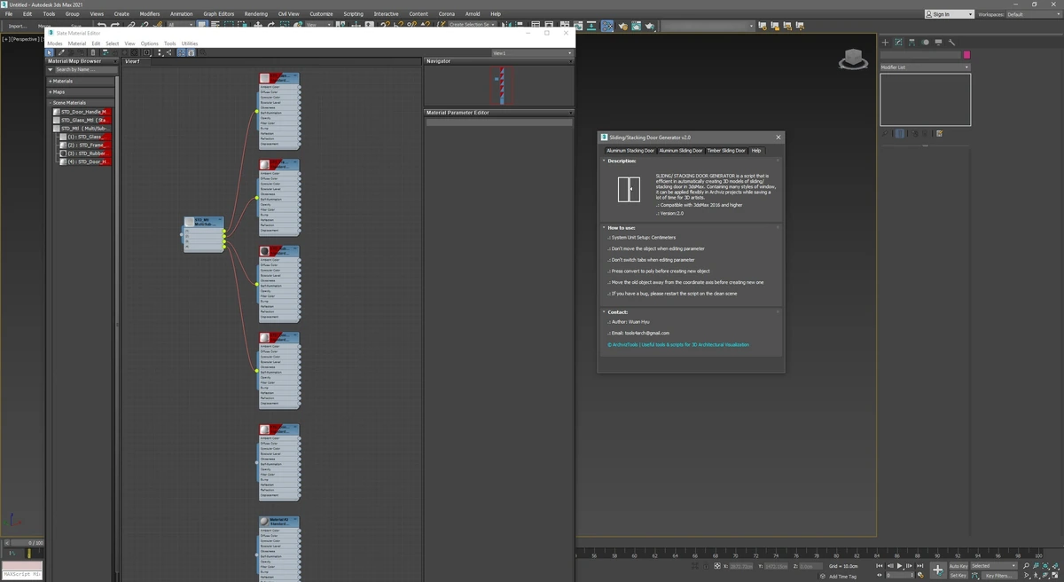Click the Play Animation button
This screenshot has width=1064, height=582.
(899, 565)
